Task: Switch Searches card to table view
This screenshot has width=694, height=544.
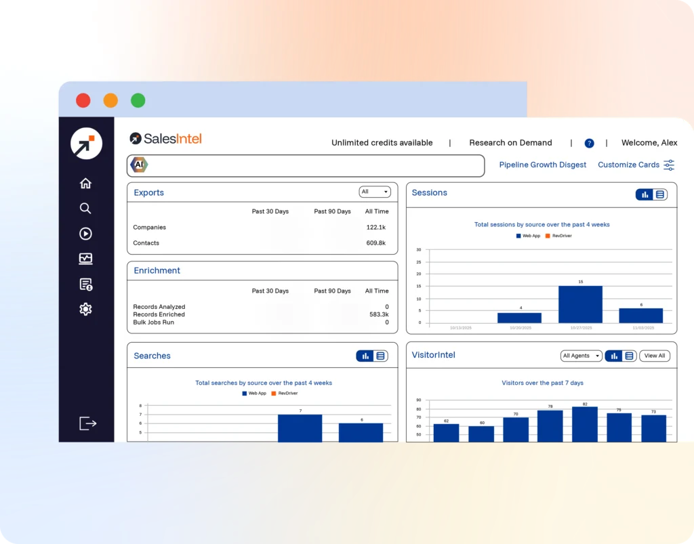Action: pos(380,356)
